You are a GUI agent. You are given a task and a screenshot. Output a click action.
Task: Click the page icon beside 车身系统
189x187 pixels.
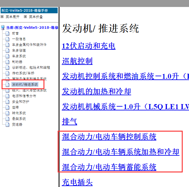coord(8,56)
